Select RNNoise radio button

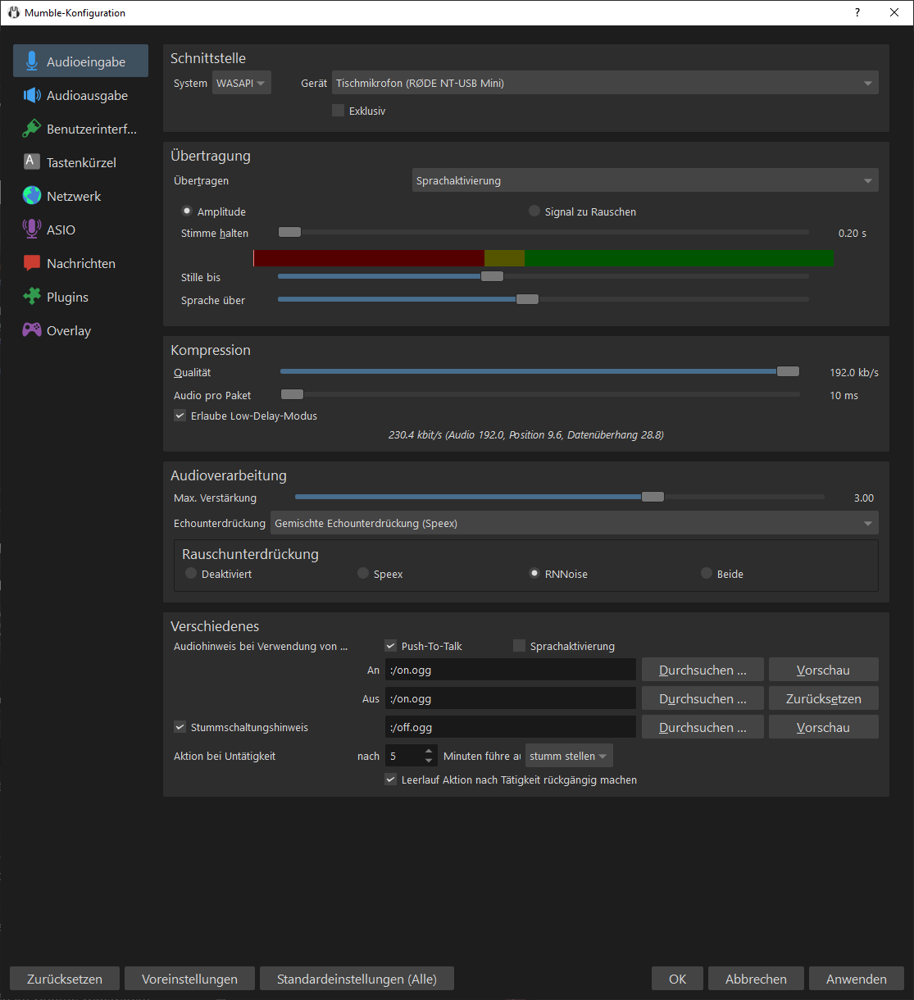pos(534,574)
